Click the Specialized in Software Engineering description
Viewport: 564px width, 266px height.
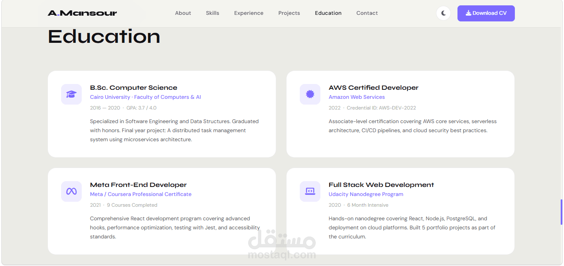click(174, 131)
